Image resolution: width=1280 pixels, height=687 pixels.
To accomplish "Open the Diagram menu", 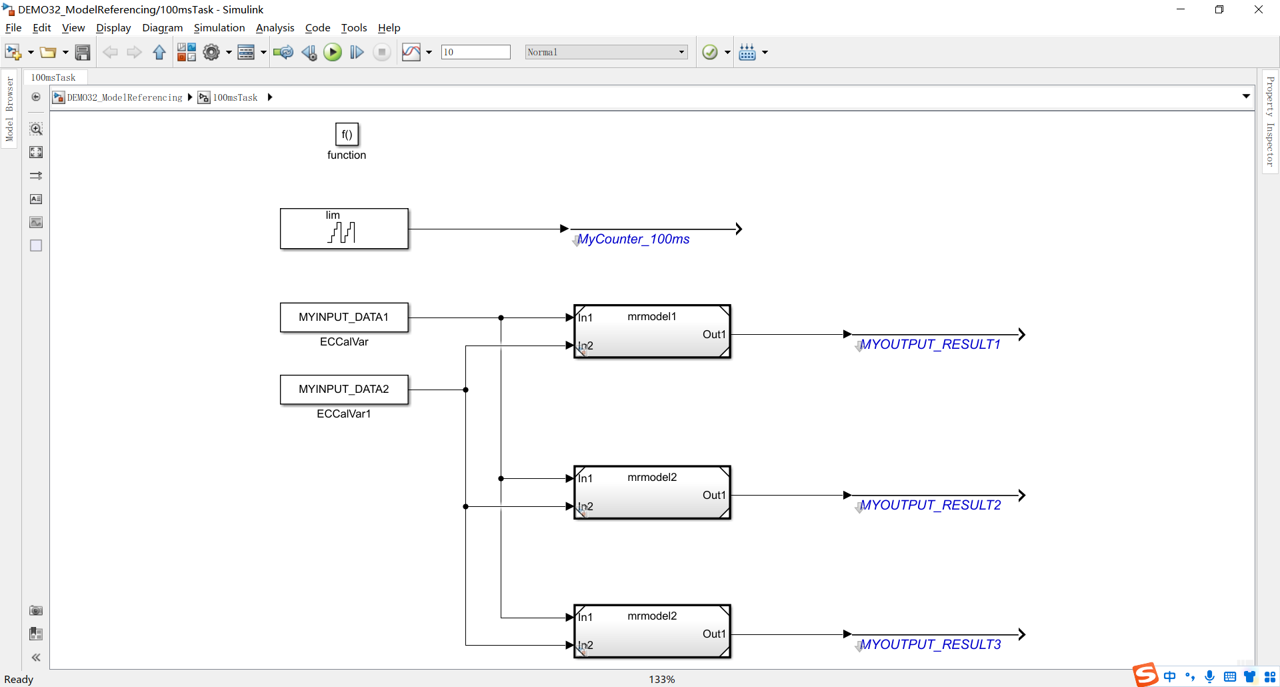I will click(162, 27).
